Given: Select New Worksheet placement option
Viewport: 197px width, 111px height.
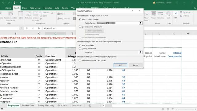Looking at the screenshot, I should click(80, 45).
